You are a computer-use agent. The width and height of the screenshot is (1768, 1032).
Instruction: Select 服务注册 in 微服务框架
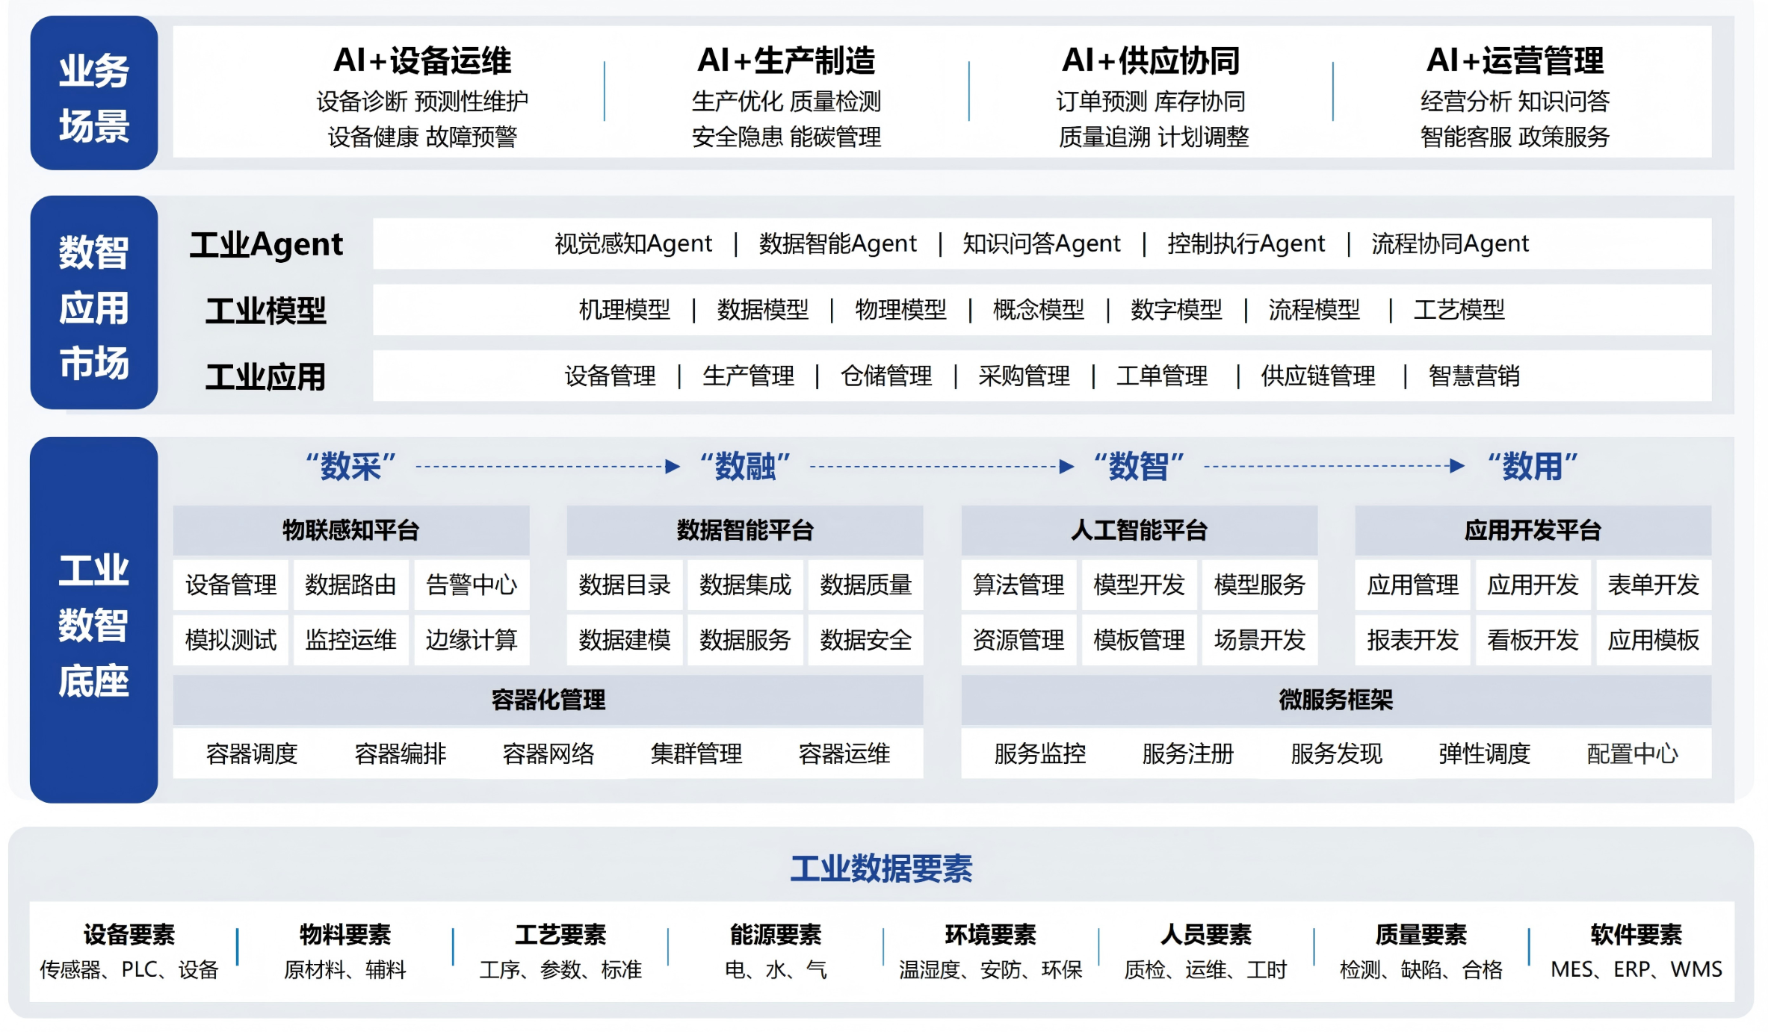click(1187, 754)
